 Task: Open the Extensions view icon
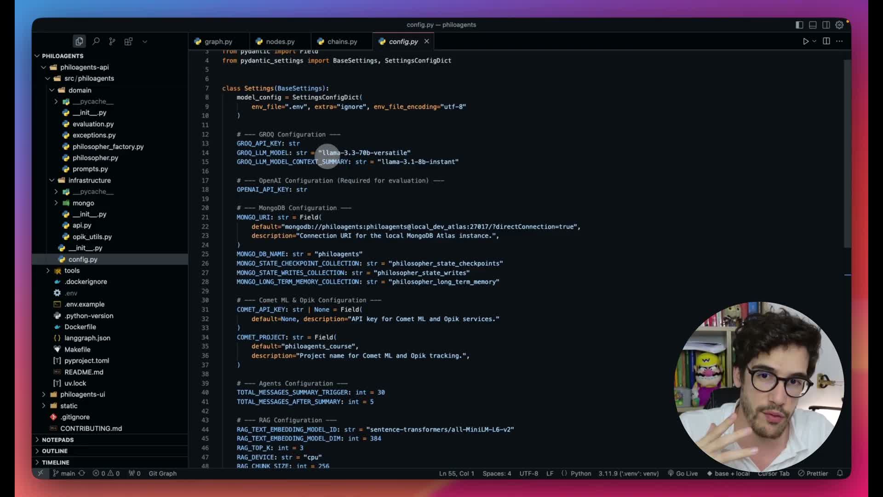128,41
